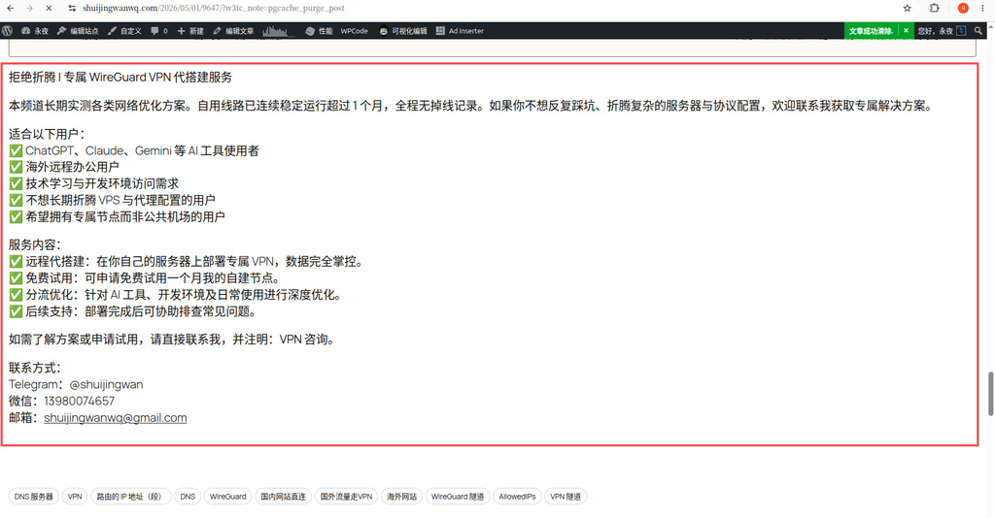
Task: View pending comments bubble
Action: [159, 30]
